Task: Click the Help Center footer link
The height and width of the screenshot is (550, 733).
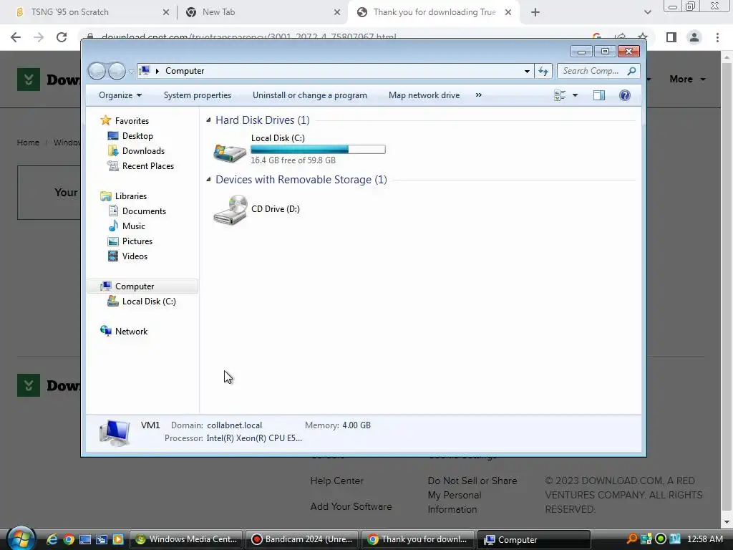Action: coord(336,481)
